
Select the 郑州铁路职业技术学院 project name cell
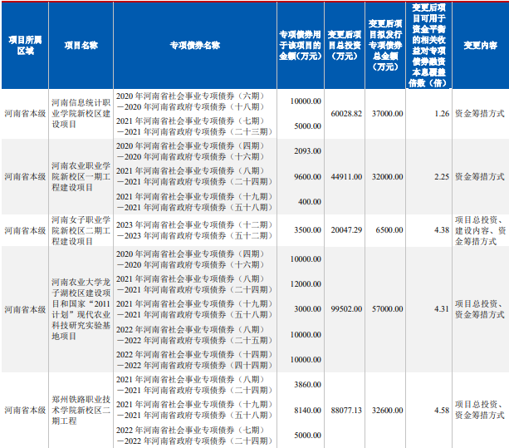[x=81, y=410]
